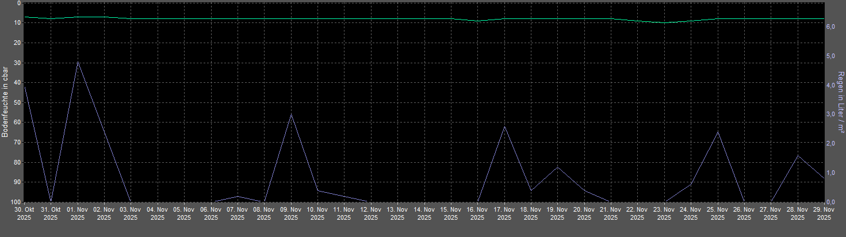
Task: Select the rain peak on 28. Nov
Action: [798, 156]
